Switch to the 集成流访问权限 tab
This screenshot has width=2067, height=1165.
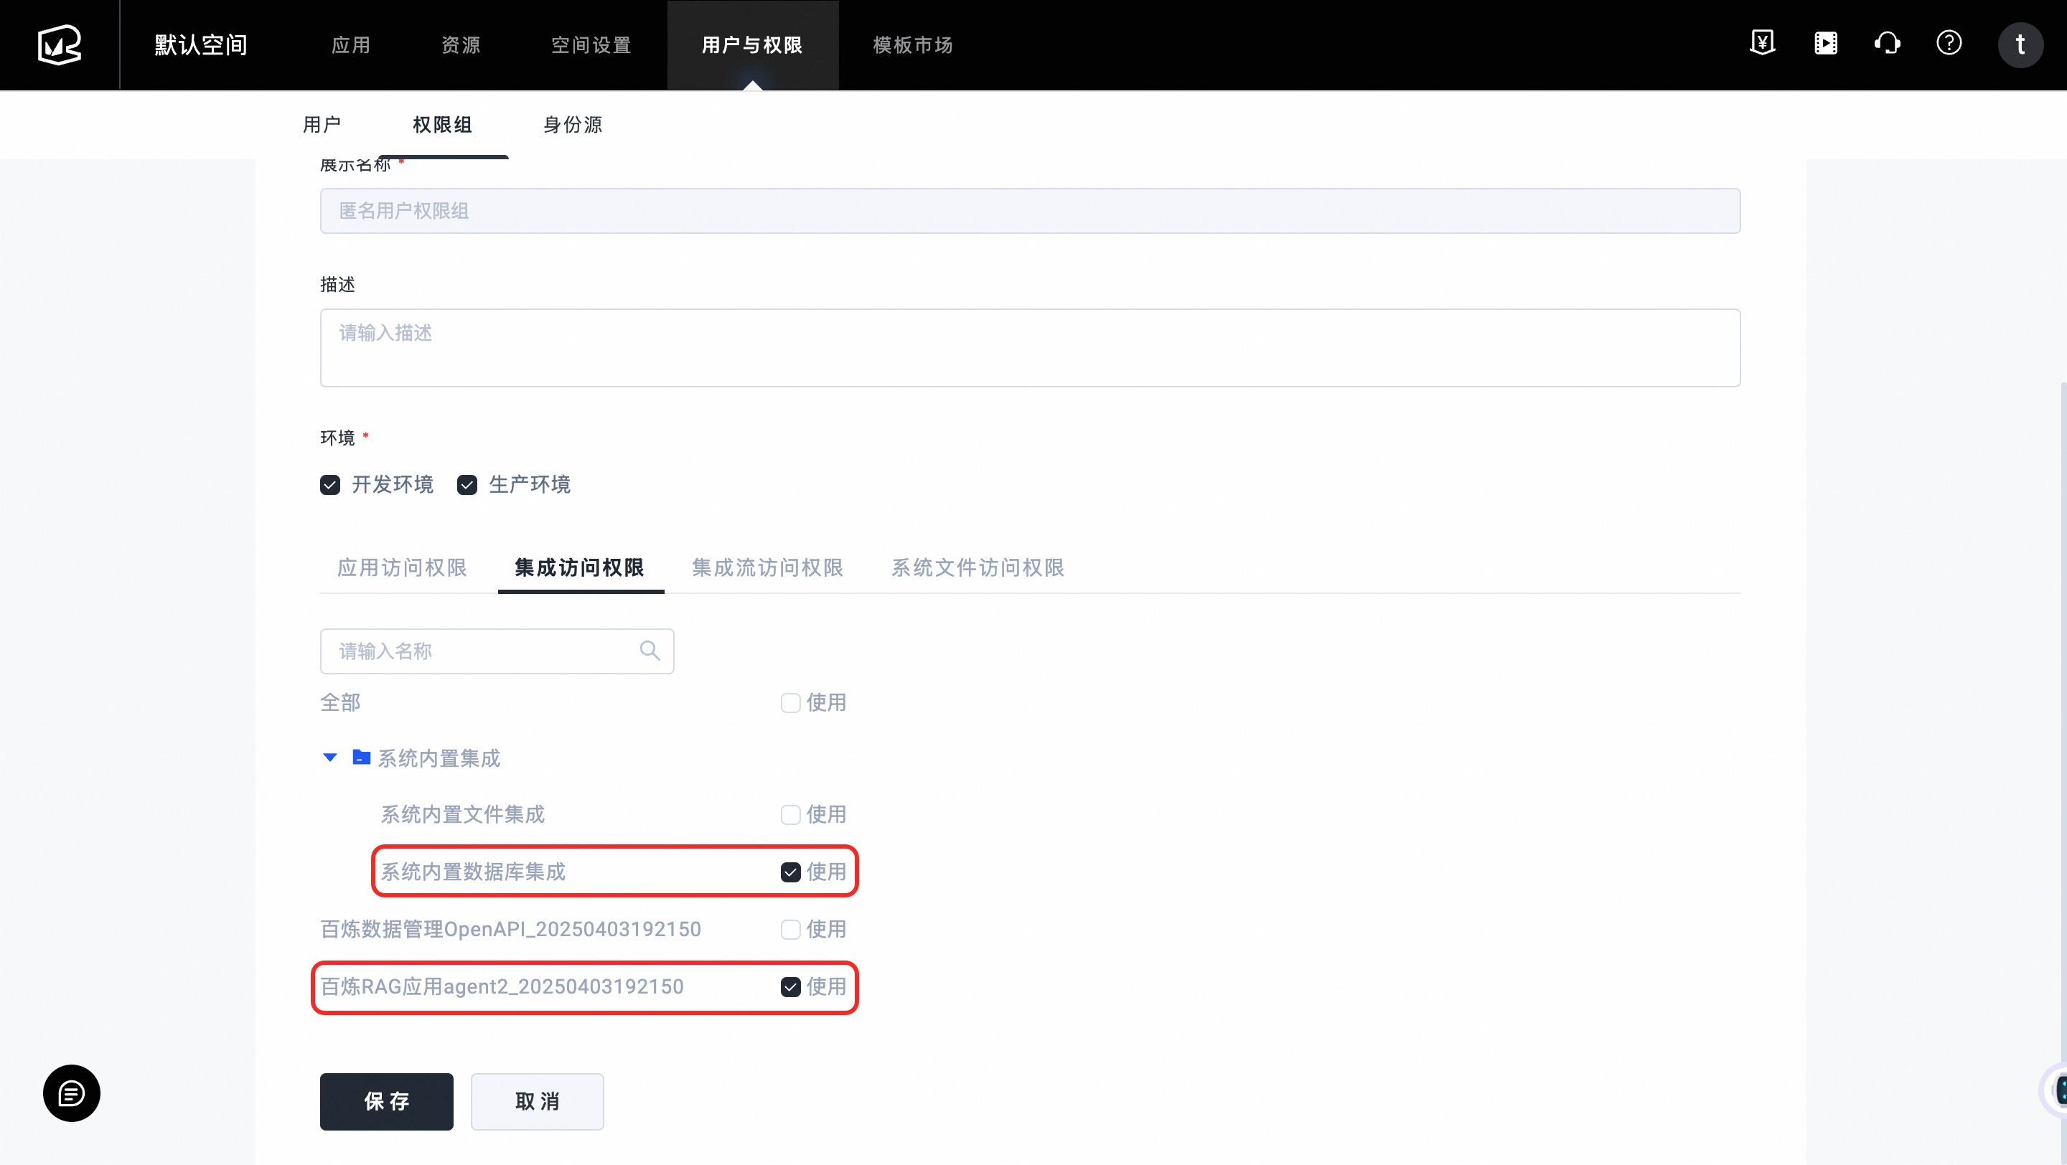[767, 567]
